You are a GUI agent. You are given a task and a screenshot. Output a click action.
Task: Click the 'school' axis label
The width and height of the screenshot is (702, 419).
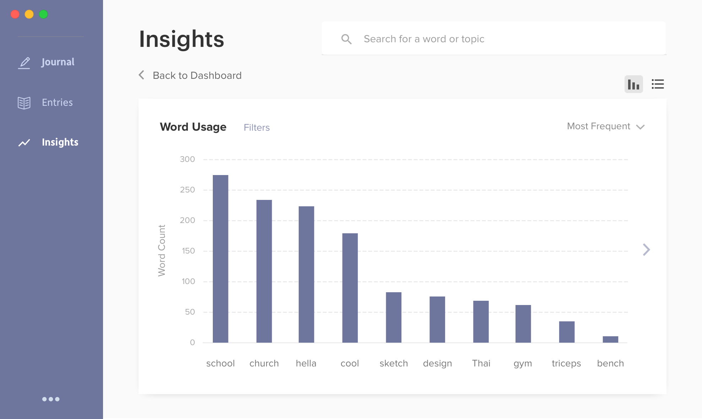pos(220,363)
